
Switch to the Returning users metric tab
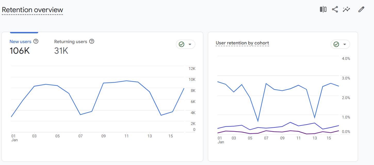pos(71,42)
